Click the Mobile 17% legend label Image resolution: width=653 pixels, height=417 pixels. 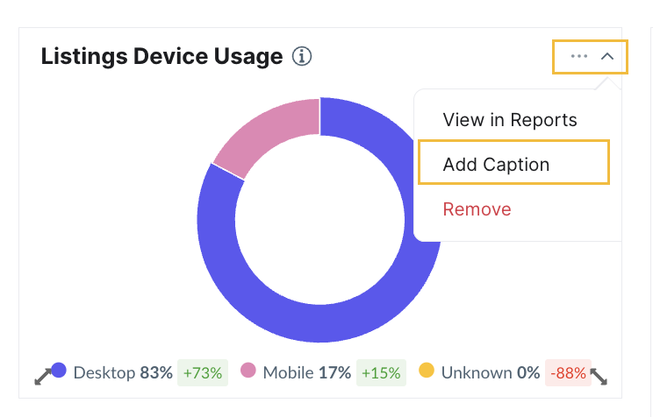[x=307, y=373]
